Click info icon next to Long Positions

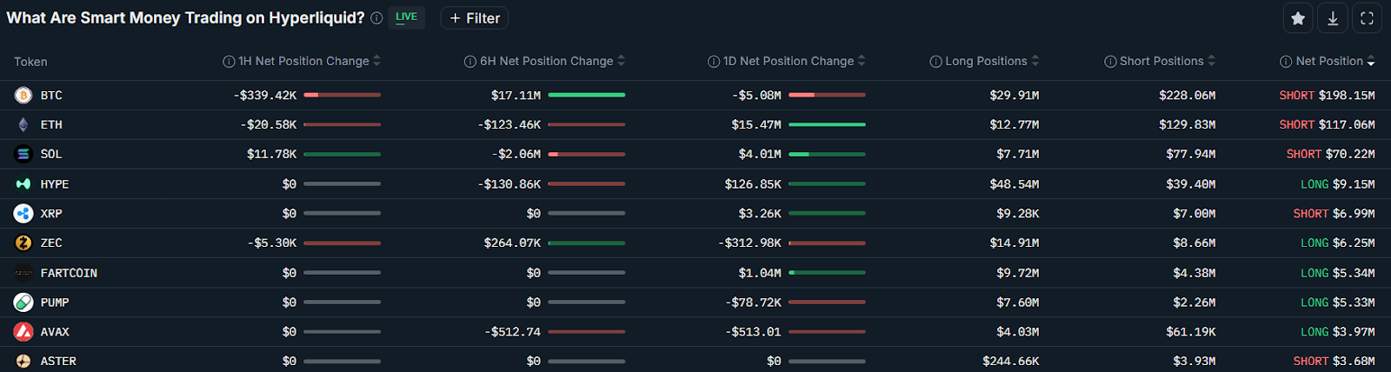pos(935,62)
